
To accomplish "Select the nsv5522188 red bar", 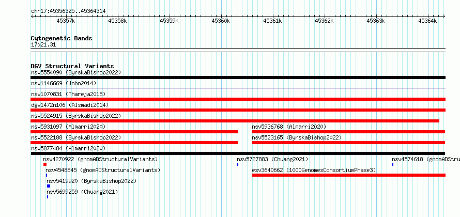I will tap(134, 143).
